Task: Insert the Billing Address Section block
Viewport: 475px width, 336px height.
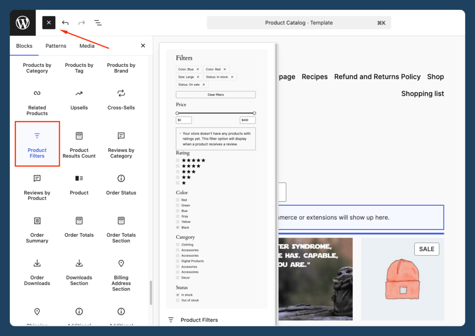Action: pyautogui.click(x=121, y=275)
